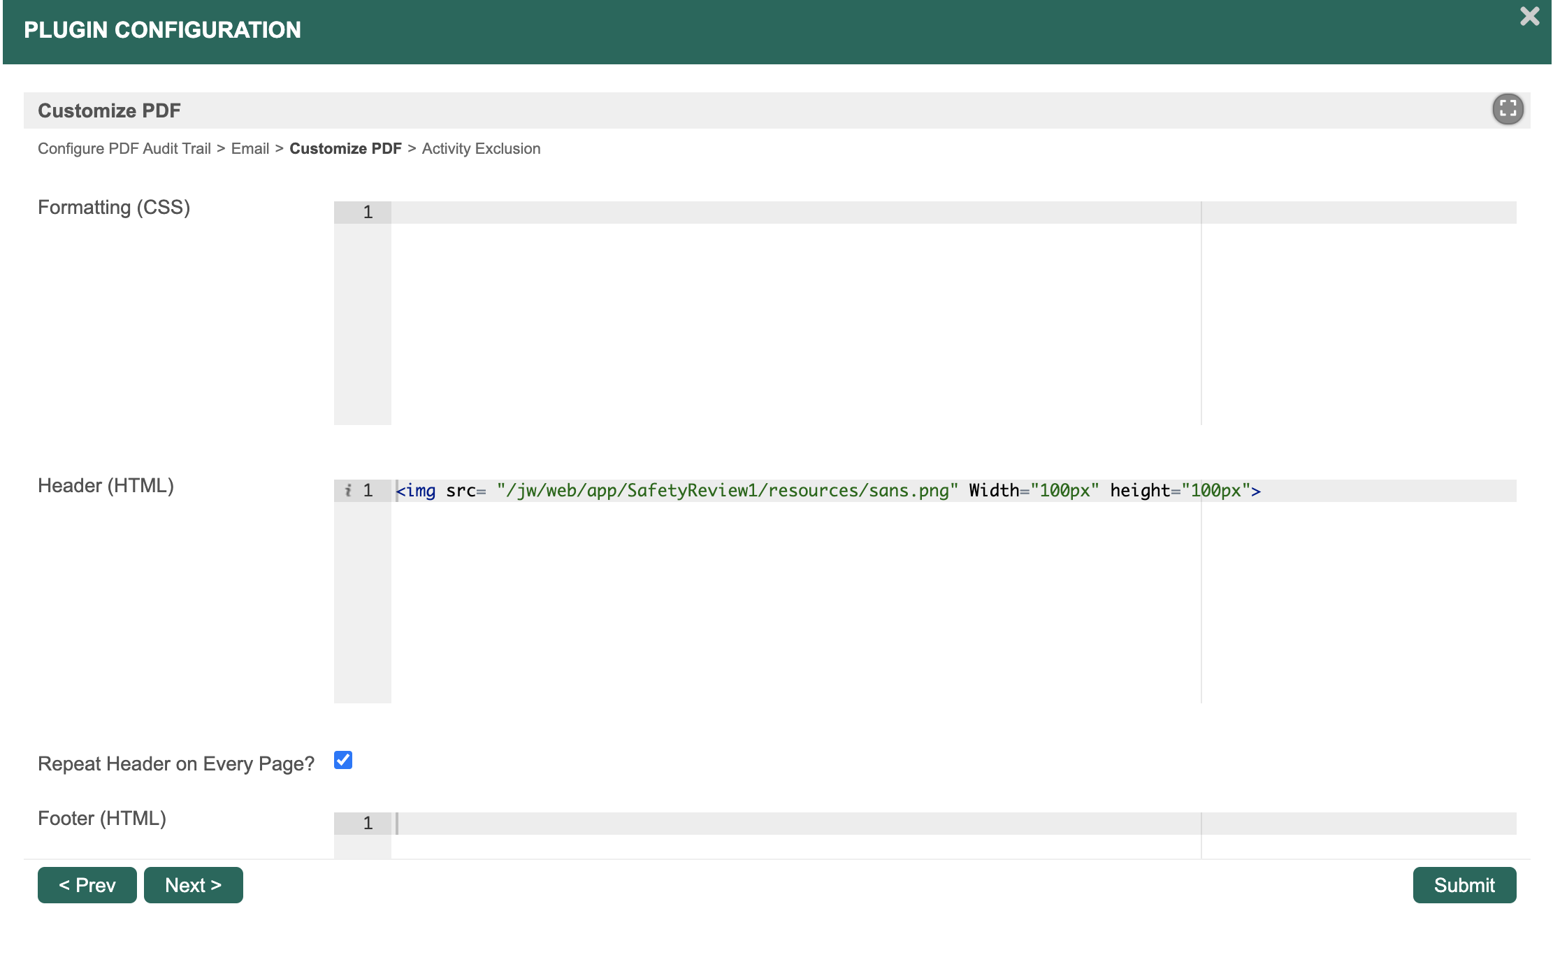1553x976 pixels.
Task: Click the height attribute value in header code
Action: 1215,491
